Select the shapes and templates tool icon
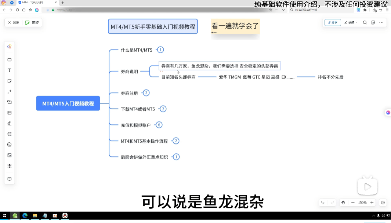391x223 pixels. (10, 47)
